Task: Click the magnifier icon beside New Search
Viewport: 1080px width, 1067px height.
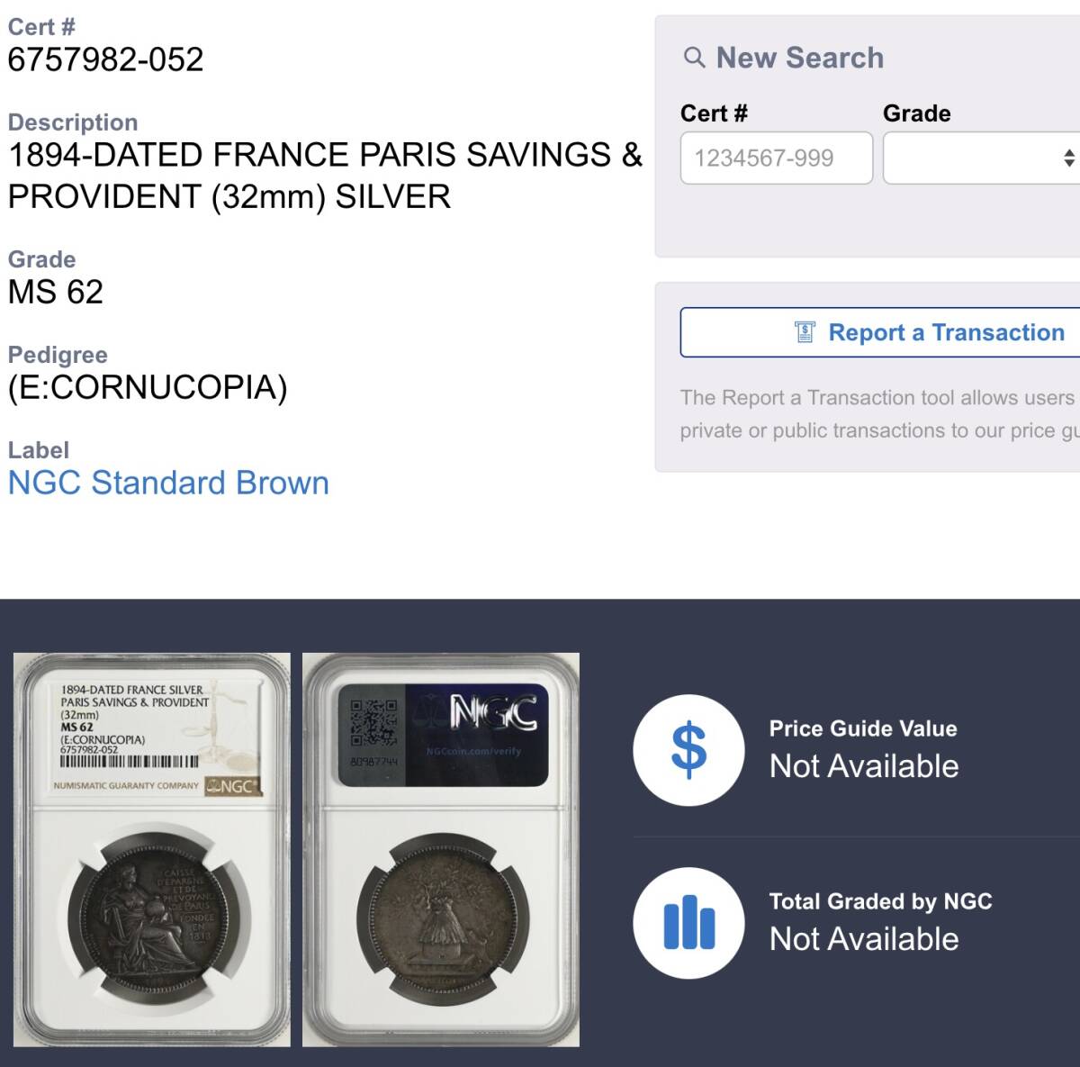Action: [694, 59]
